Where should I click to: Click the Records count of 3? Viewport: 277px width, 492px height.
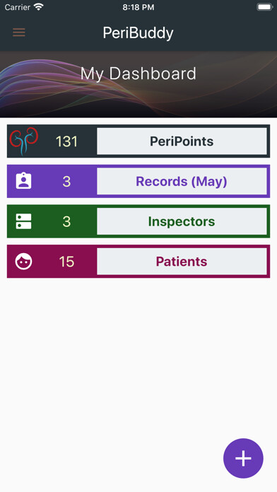click(x=66, y=182)
